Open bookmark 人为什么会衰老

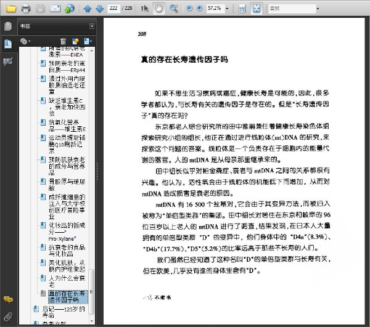tap(67, 281)
